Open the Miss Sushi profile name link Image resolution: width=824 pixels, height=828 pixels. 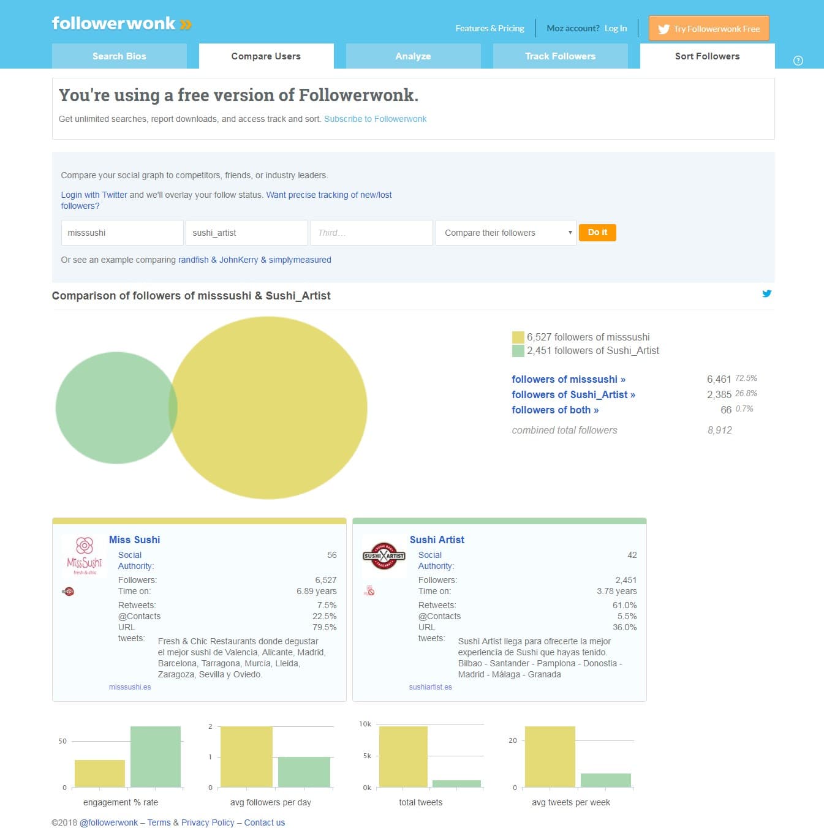[134, 540]
